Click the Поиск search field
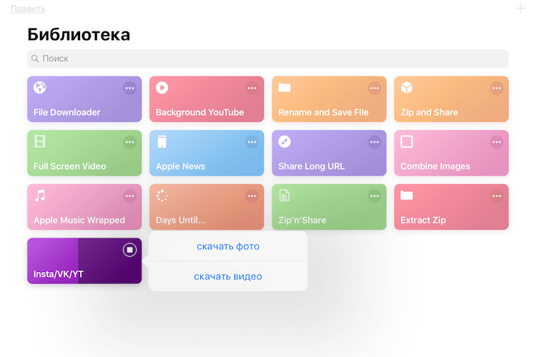This screenshot has height=357, width=536. [x=268, y=59]
